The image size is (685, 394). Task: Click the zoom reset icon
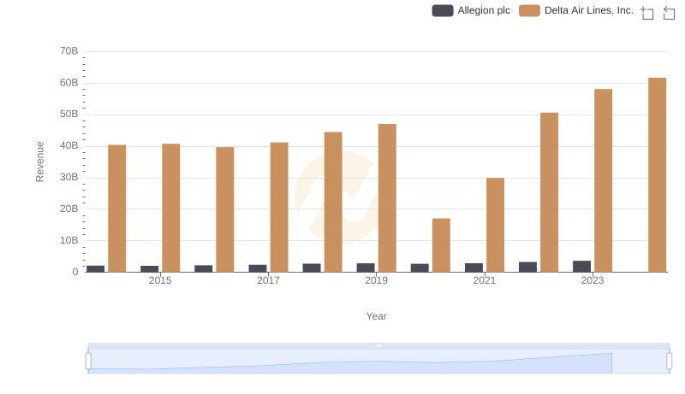670,13
